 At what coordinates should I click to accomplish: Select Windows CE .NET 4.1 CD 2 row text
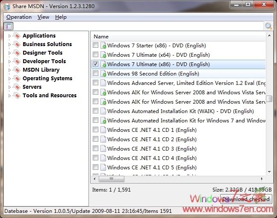(152, 140)
